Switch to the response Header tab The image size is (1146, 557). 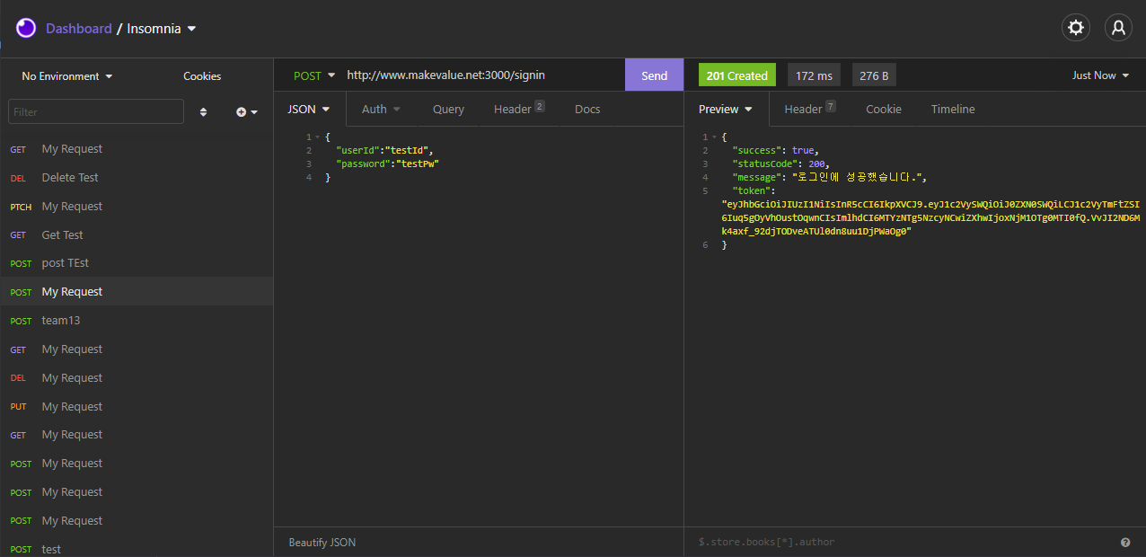809,109
